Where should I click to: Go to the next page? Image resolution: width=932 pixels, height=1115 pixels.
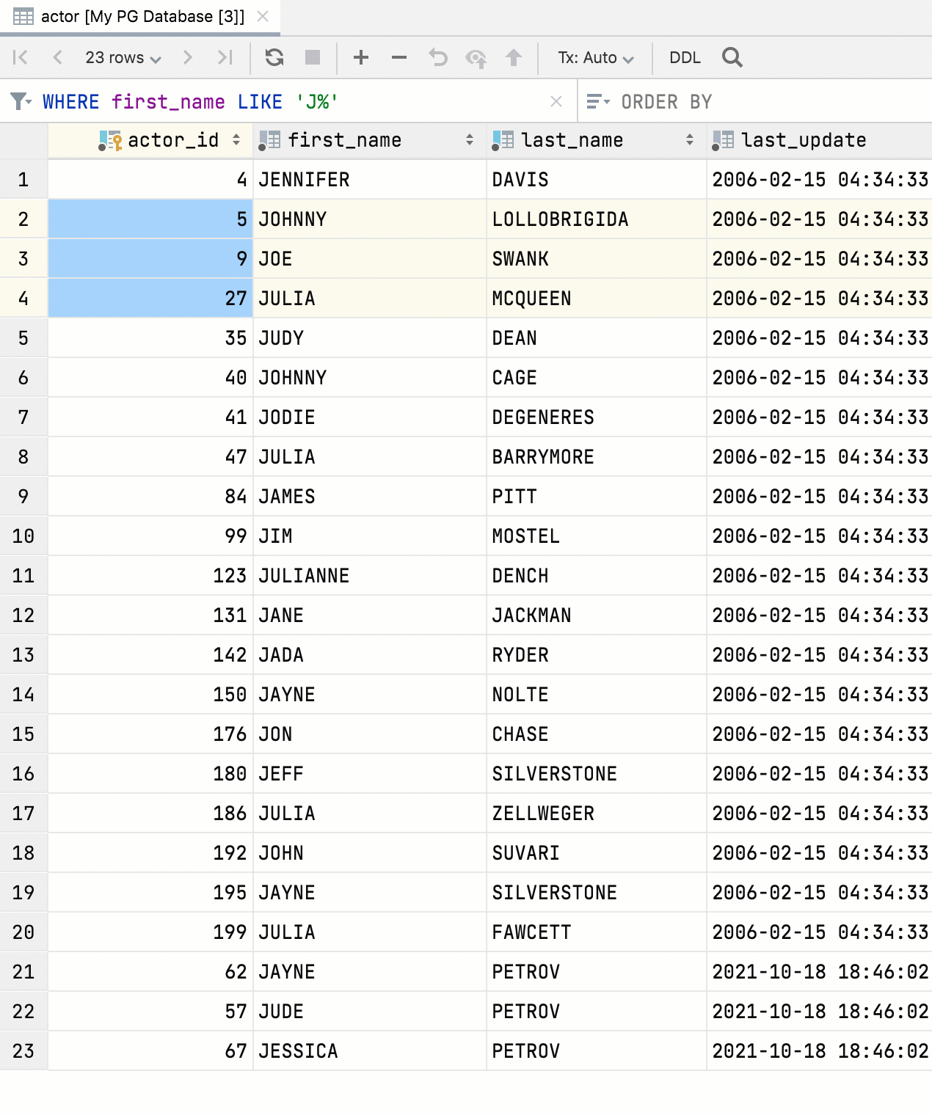point(187,57)
